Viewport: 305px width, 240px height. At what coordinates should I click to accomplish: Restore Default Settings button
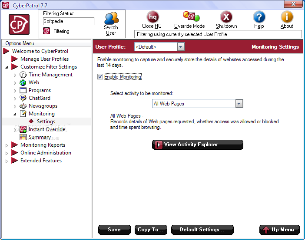point(202,230)
